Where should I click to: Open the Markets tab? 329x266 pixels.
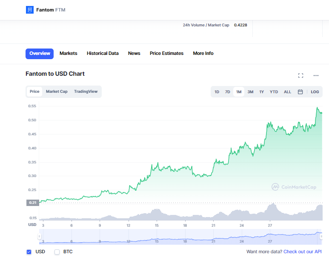tap(69, 54)
